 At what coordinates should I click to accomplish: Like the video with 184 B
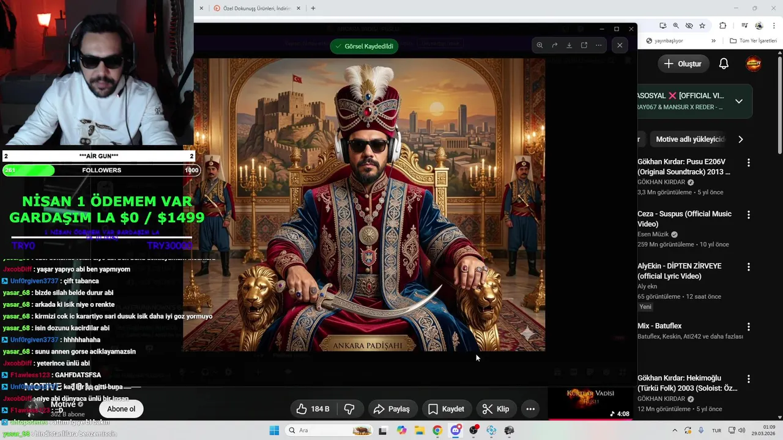(313, 409)
